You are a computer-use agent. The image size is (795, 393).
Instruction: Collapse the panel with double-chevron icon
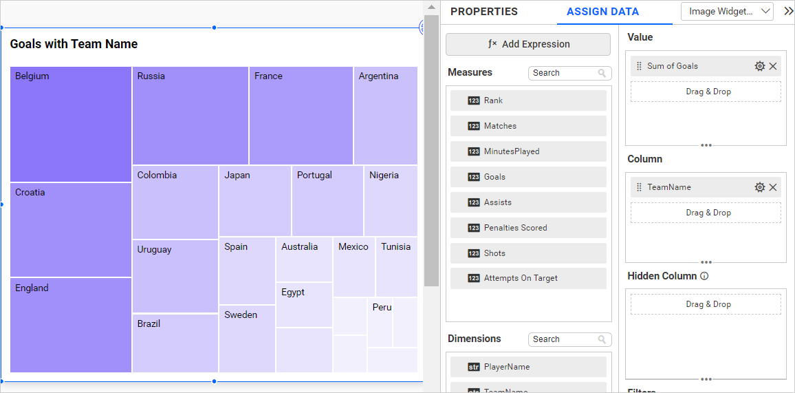(788, 11)
